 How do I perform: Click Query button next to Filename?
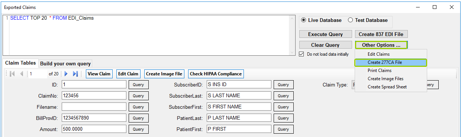pyautogui.click(x=138, y=107)
